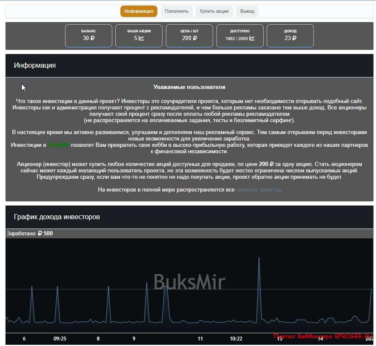376x346 pixels.
Task: Select the Баланс stat card
Action: (88, 36)
